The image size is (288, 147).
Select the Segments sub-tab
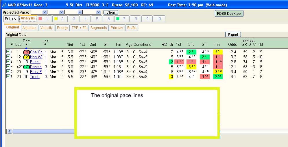(99, 28)
